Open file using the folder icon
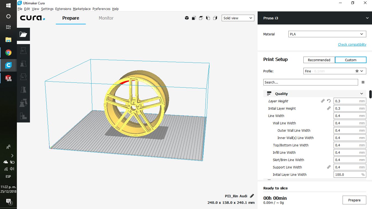Viewport: 372px width, 209px height. tap(23, 34)
